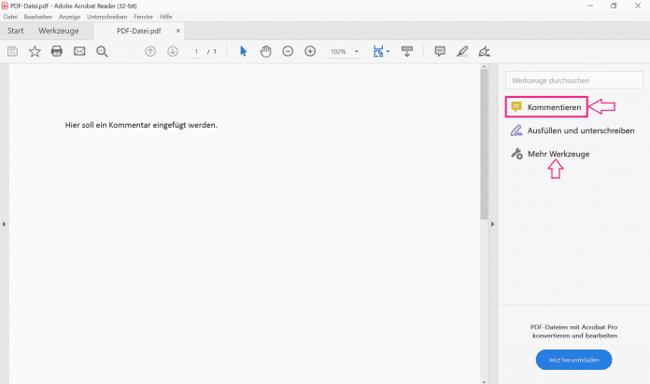Open search with the magnifier icon

tap(102, 51)
